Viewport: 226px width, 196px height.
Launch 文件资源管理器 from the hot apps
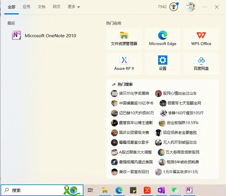124,39
